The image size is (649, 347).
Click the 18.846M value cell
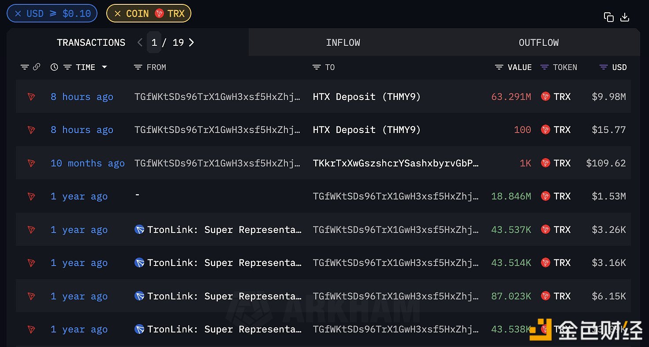click(x=511, y=196)
